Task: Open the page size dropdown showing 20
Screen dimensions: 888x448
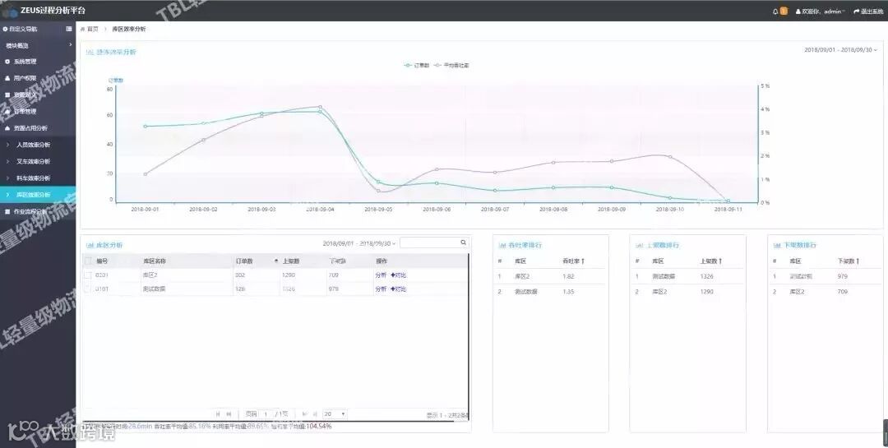Action: pos(335,414)
